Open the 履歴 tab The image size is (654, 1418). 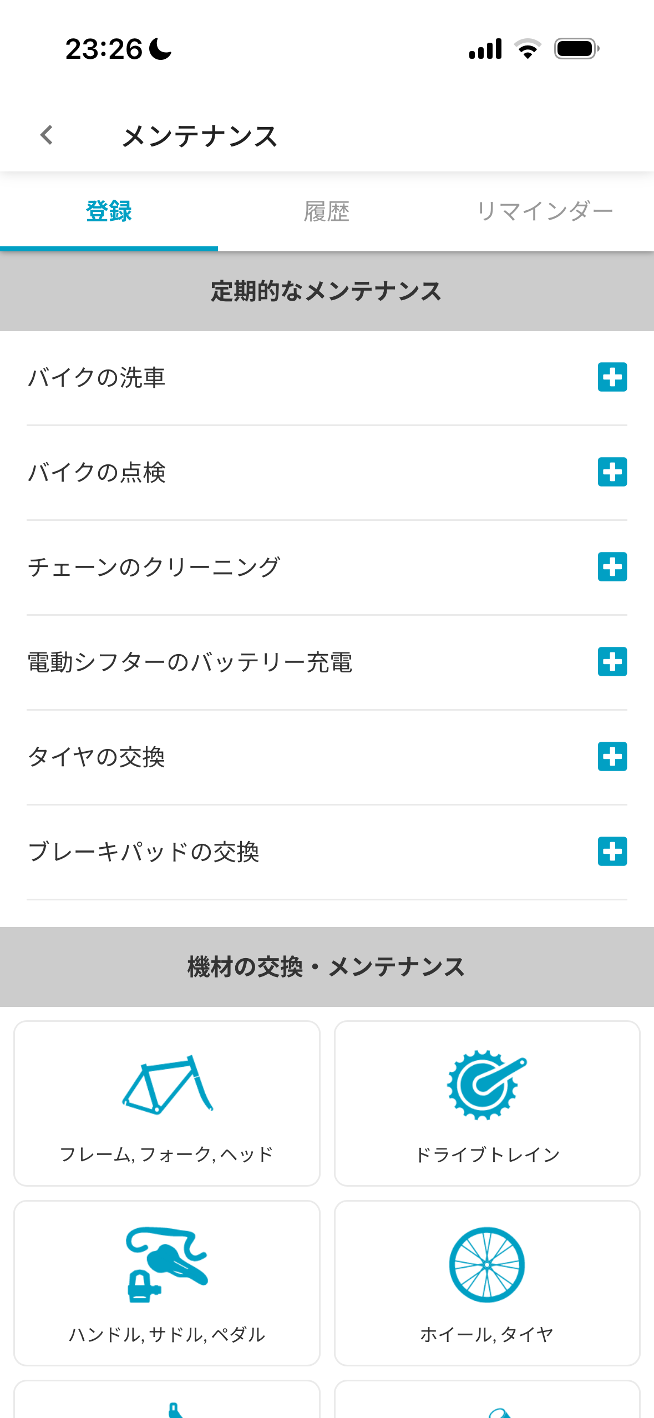pos(327,211)
